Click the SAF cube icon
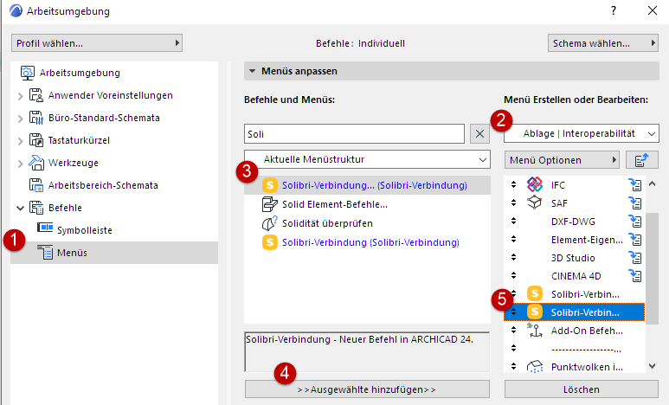The height and width of the screenshot is (405, 669). (534, 202)
